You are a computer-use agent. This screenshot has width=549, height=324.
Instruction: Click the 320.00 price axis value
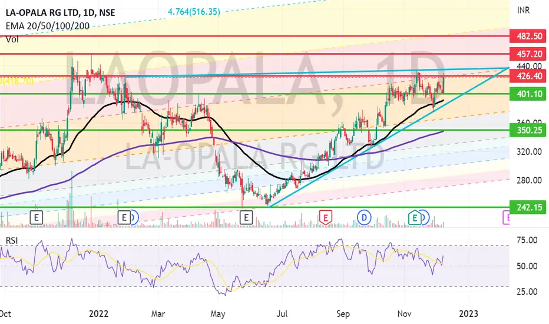coord(530,152)
